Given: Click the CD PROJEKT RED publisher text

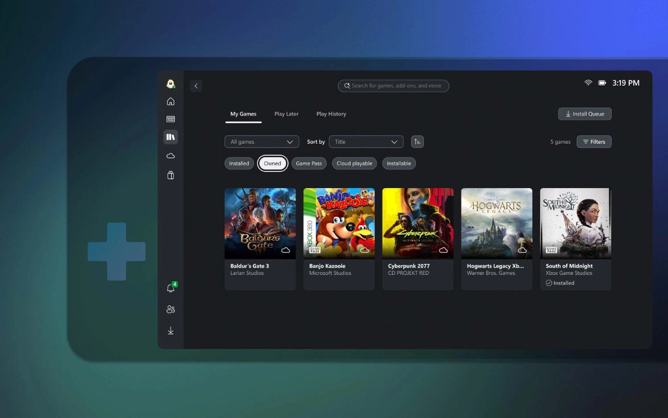Looking at the screenshot, I should click(x=410, y=273).
